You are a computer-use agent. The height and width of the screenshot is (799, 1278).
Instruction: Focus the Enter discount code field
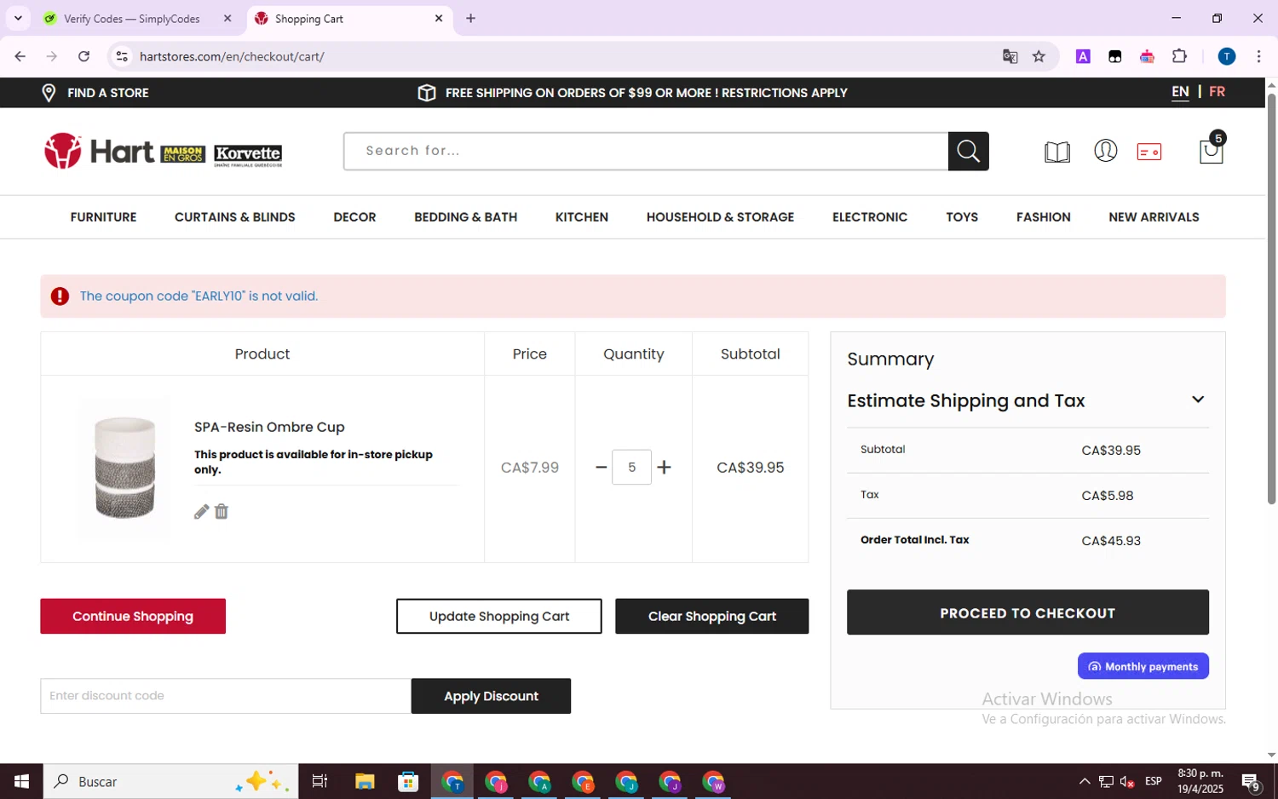[x=226, y=696]
